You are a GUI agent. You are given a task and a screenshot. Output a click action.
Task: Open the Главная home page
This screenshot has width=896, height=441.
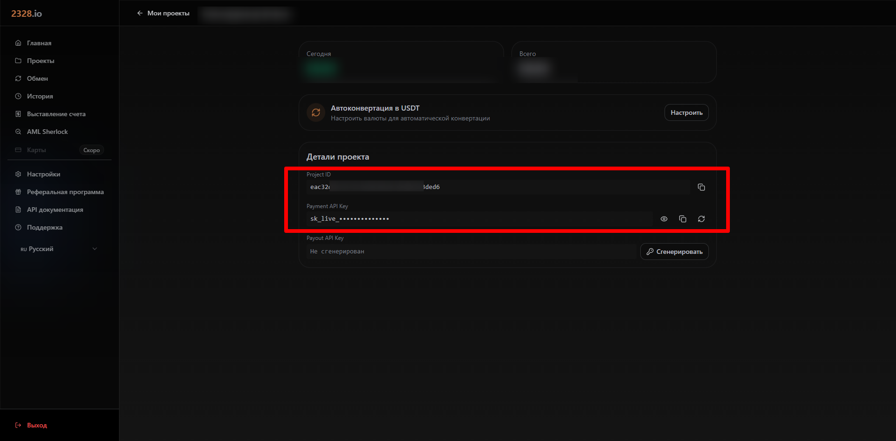click(39, 43)
